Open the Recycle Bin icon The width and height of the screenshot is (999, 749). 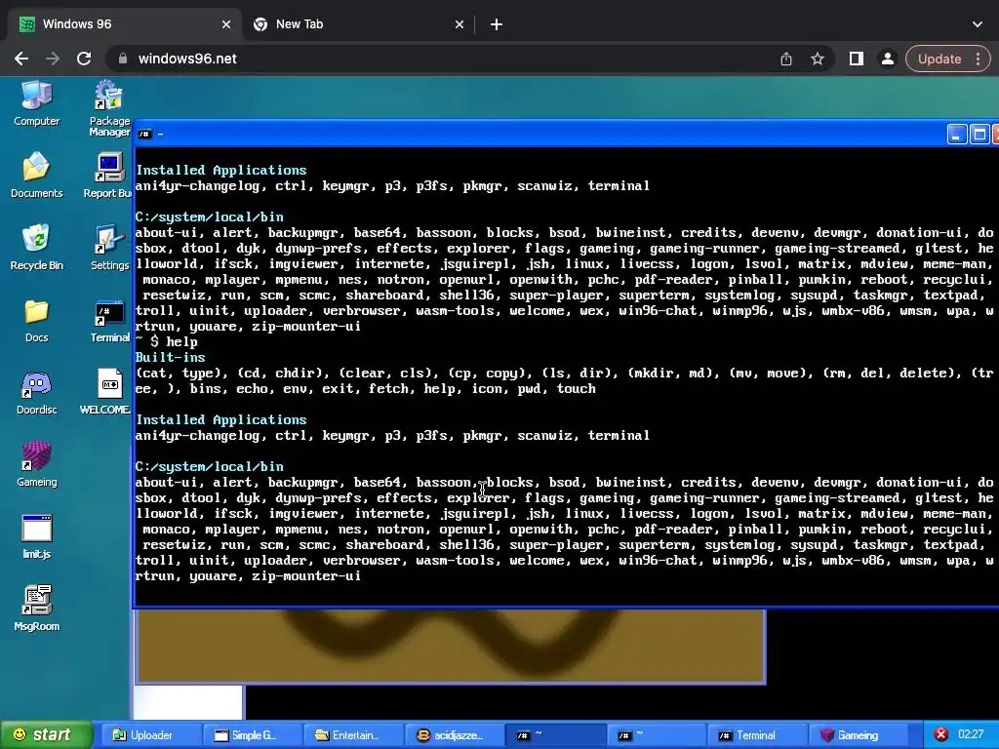[36, 247]
